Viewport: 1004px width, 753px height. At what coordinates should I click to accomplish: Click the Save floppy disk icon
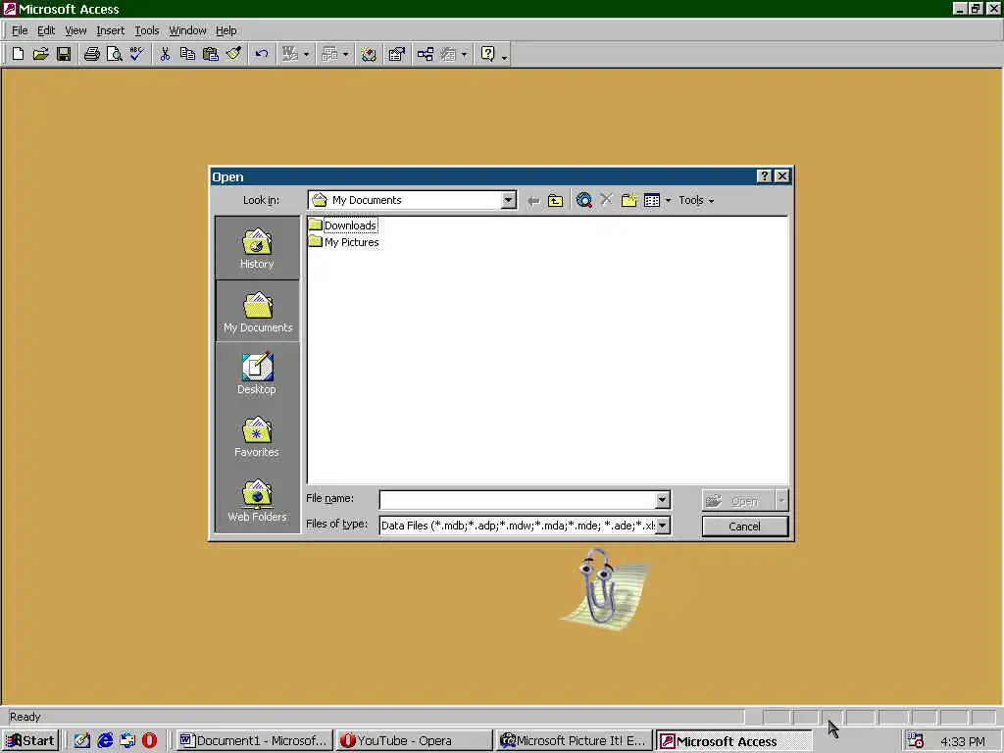[64, 55]
